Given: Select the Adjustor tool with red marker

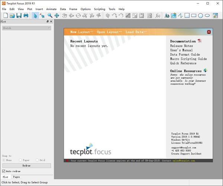Looking at the screenshot, I should click(42, 15).
